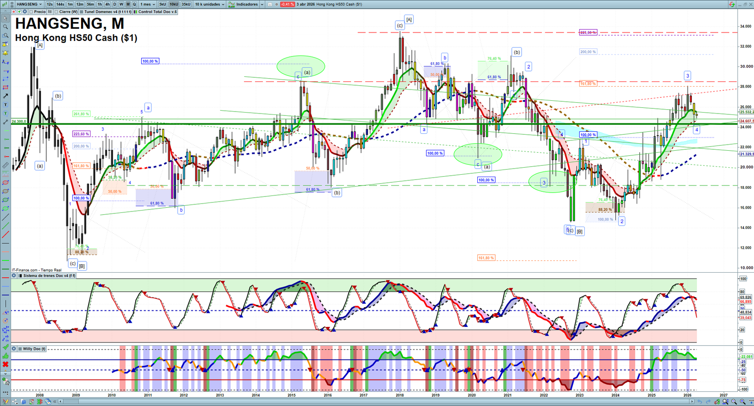Image resolution: width=754 pixels, height=406 pixels.
Task: Open the HANGSENG symbol dropdown
Action: pyautogui.click(x=29, y=4)
